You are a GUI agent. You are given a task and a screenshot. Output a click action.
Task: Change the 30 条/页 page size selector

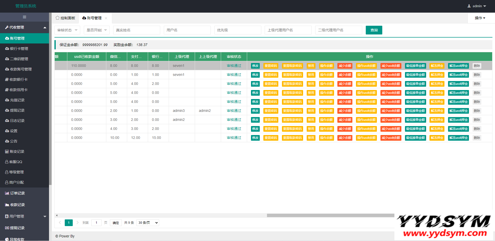click(148, 222)
